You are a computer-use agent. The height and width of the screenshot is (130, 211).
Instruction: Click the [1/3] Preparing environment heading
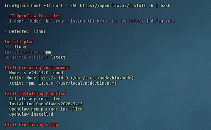click(x=38, y=68)
